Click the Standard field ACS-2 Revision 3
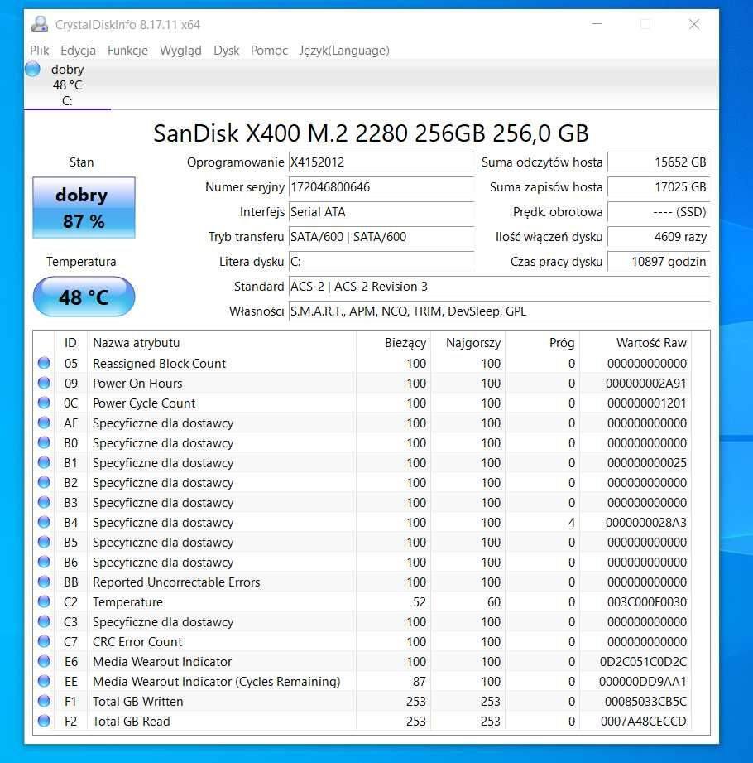The width and height of the screenshot is (753, 763). 499,287
